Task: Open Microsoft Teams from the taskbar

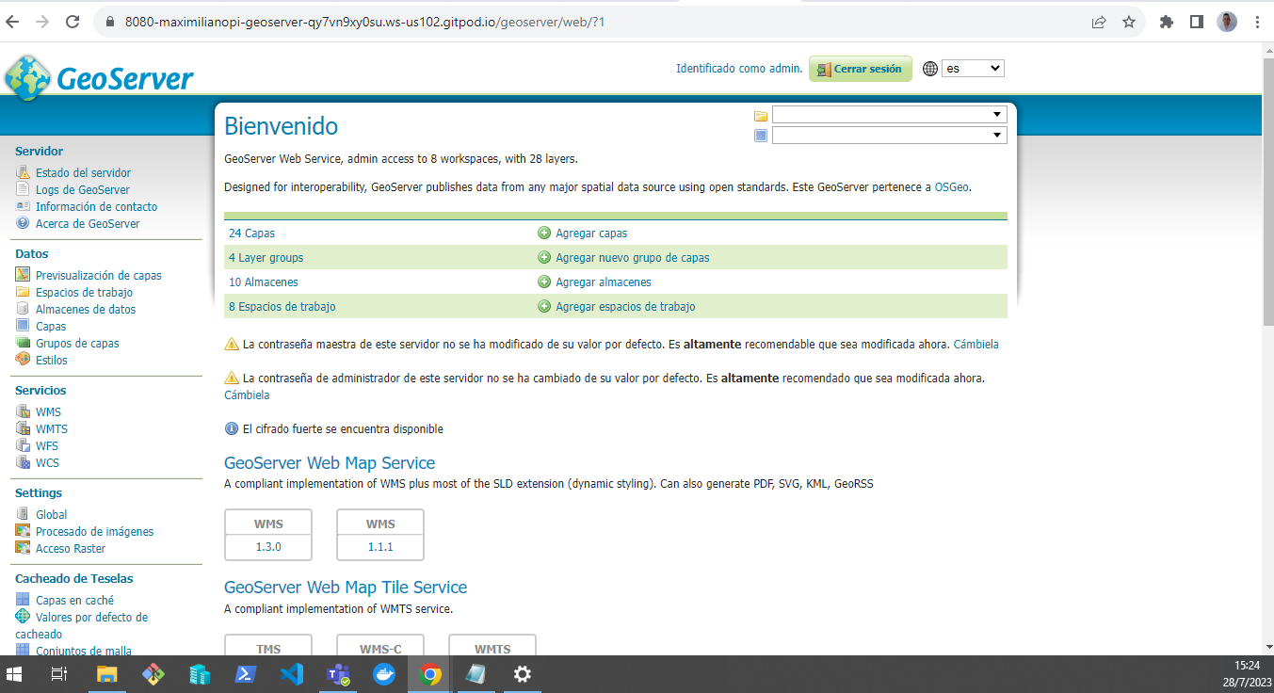Action: [337, 674]
